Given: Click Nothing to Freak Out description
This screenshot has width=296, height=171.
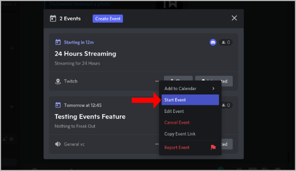Looking at the screenshot, I should (75, 126).
